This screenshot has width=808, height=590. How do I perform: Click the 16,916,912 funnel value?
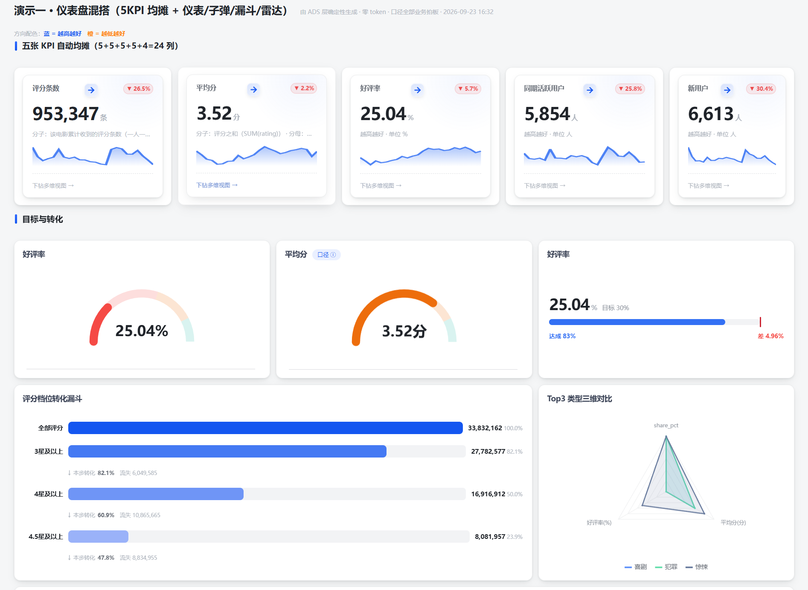click(488, 494)
